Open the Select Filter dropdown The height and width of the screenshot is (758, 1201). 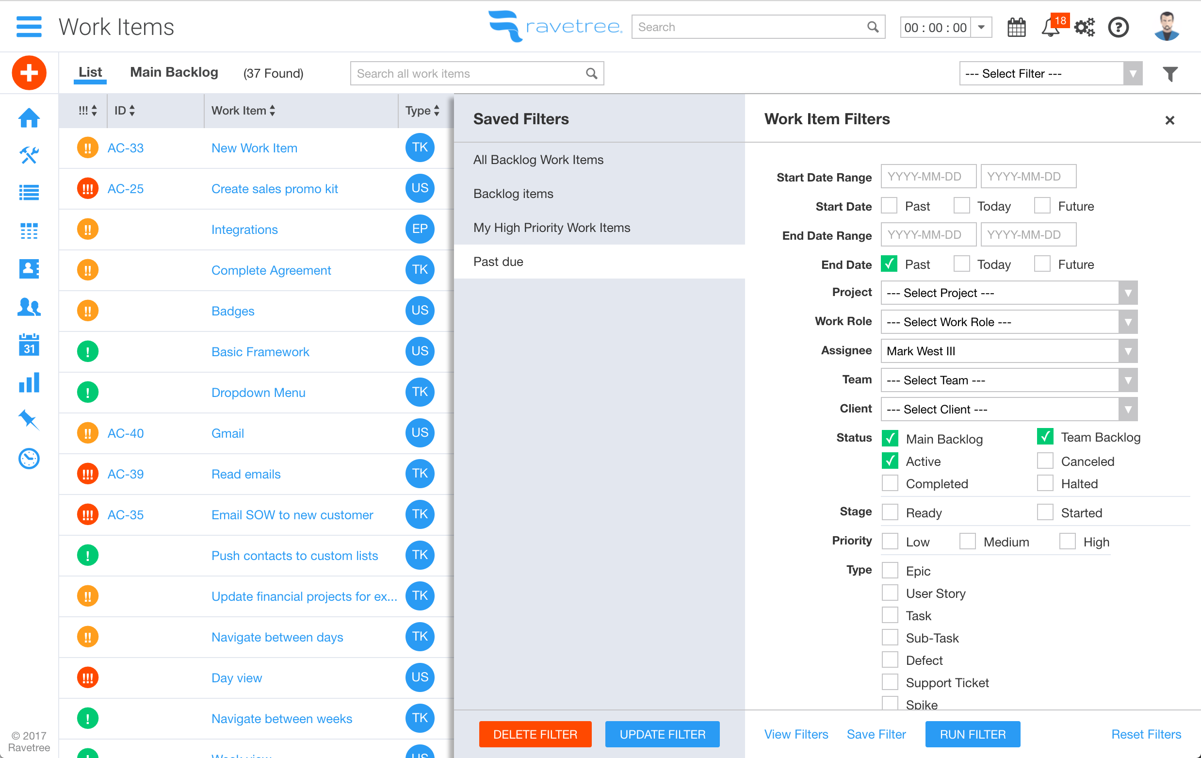(1050, 74)
